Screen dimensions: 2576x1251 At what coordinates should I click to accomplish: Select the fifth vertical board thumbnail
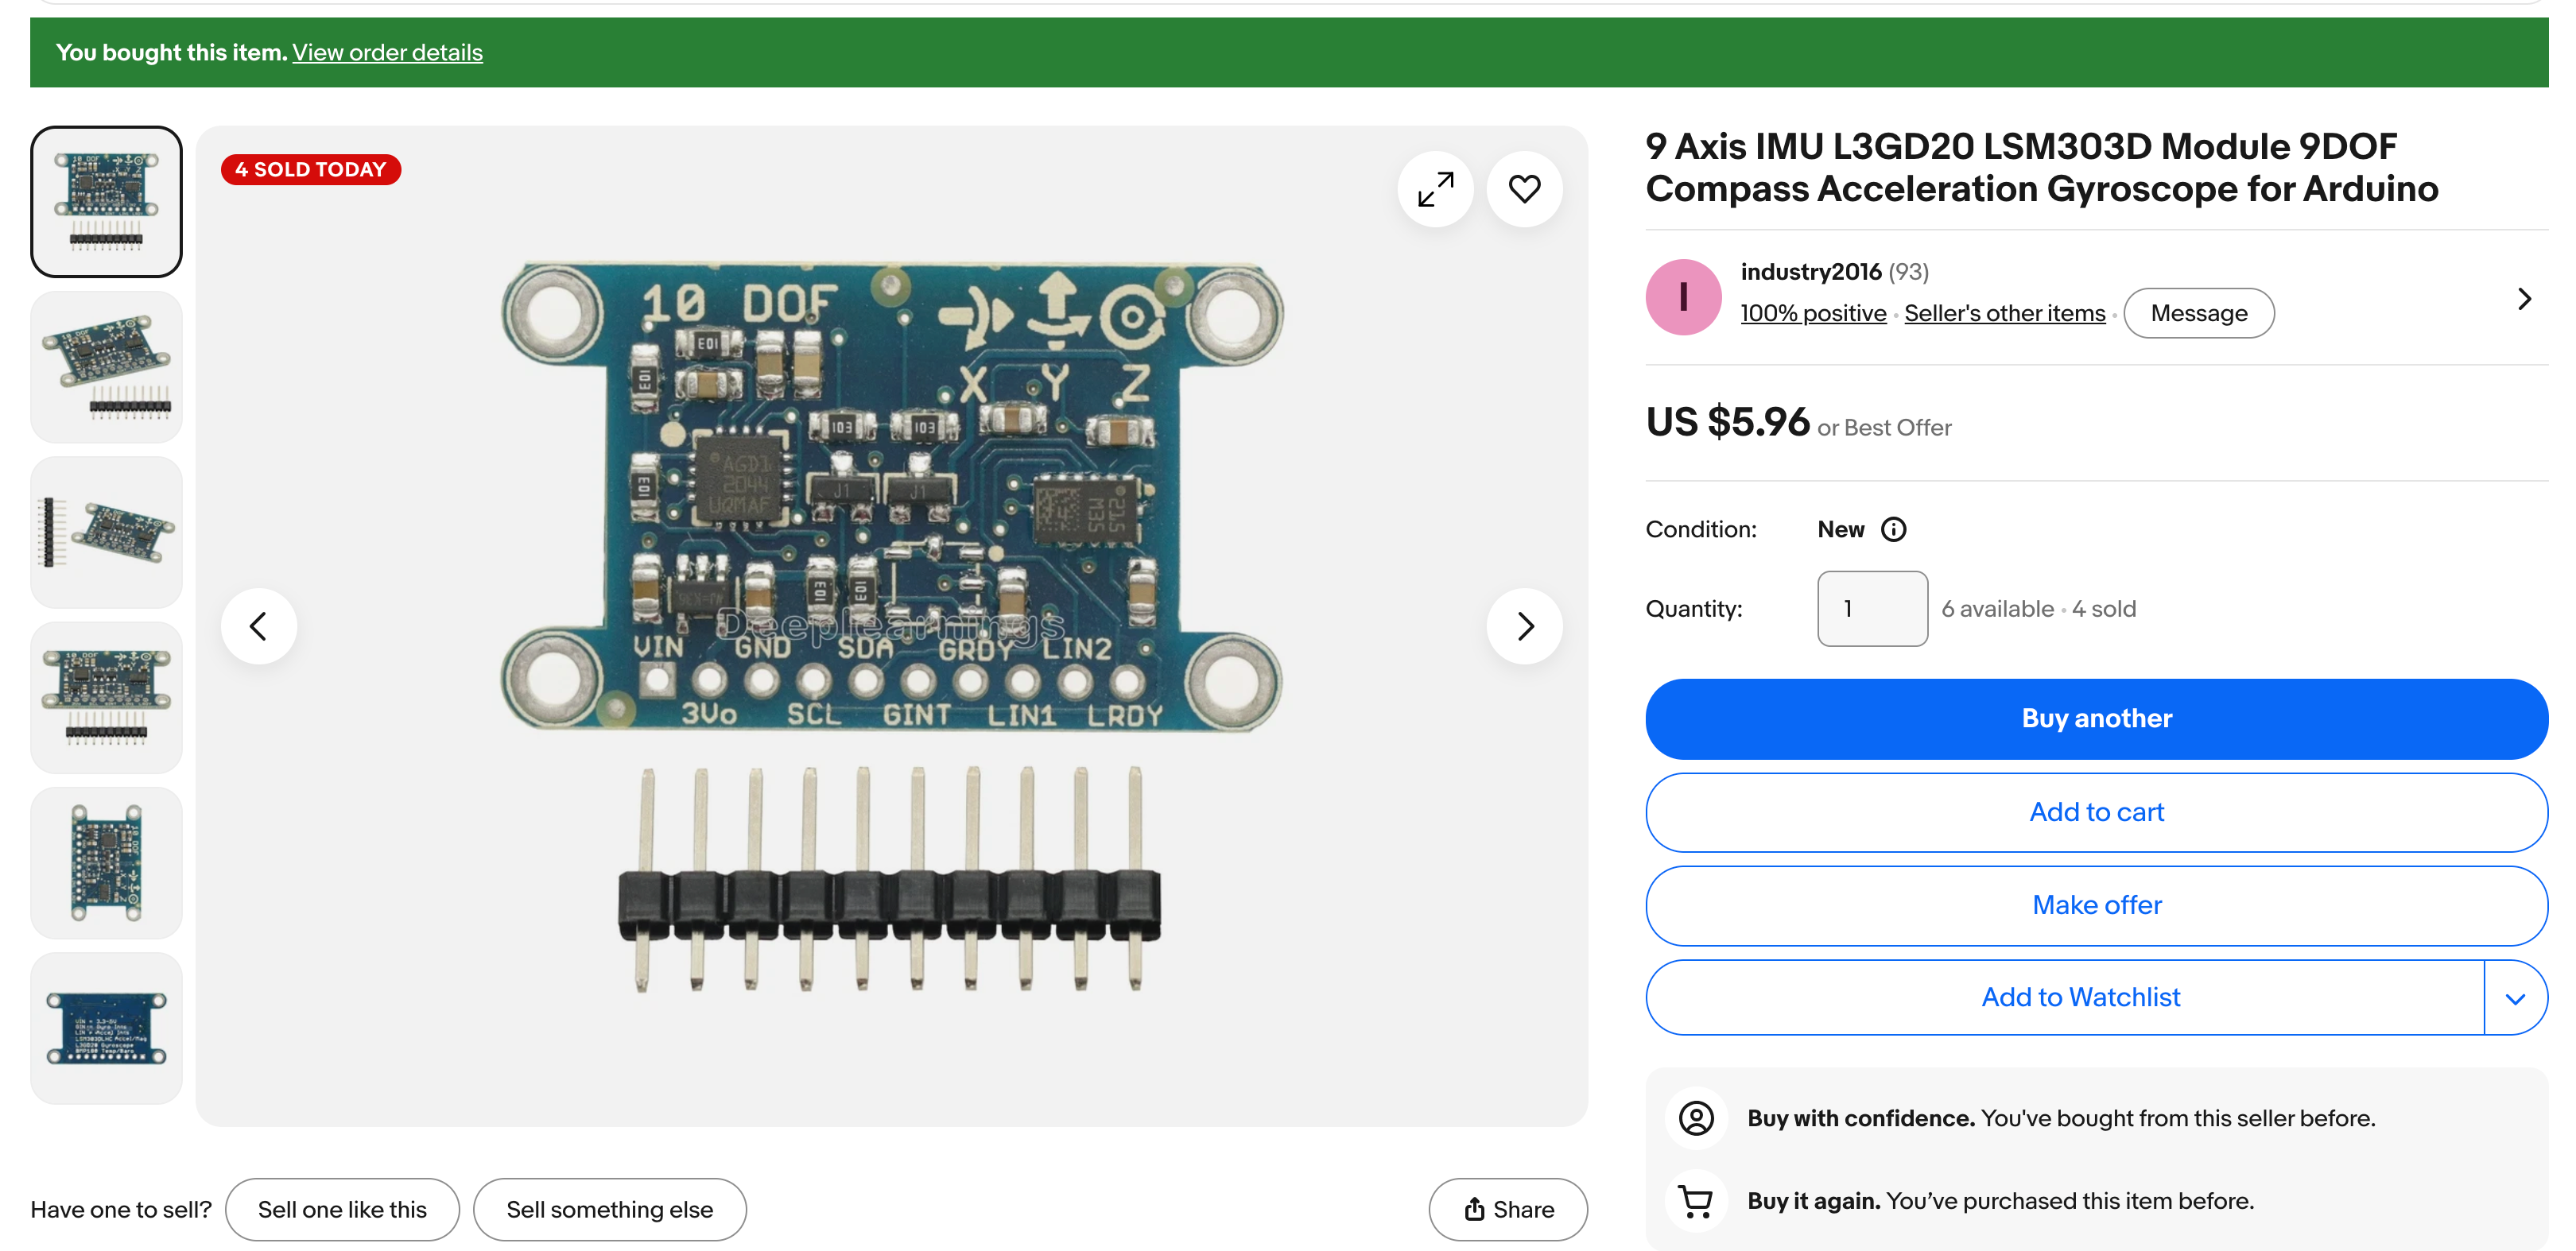107,863
